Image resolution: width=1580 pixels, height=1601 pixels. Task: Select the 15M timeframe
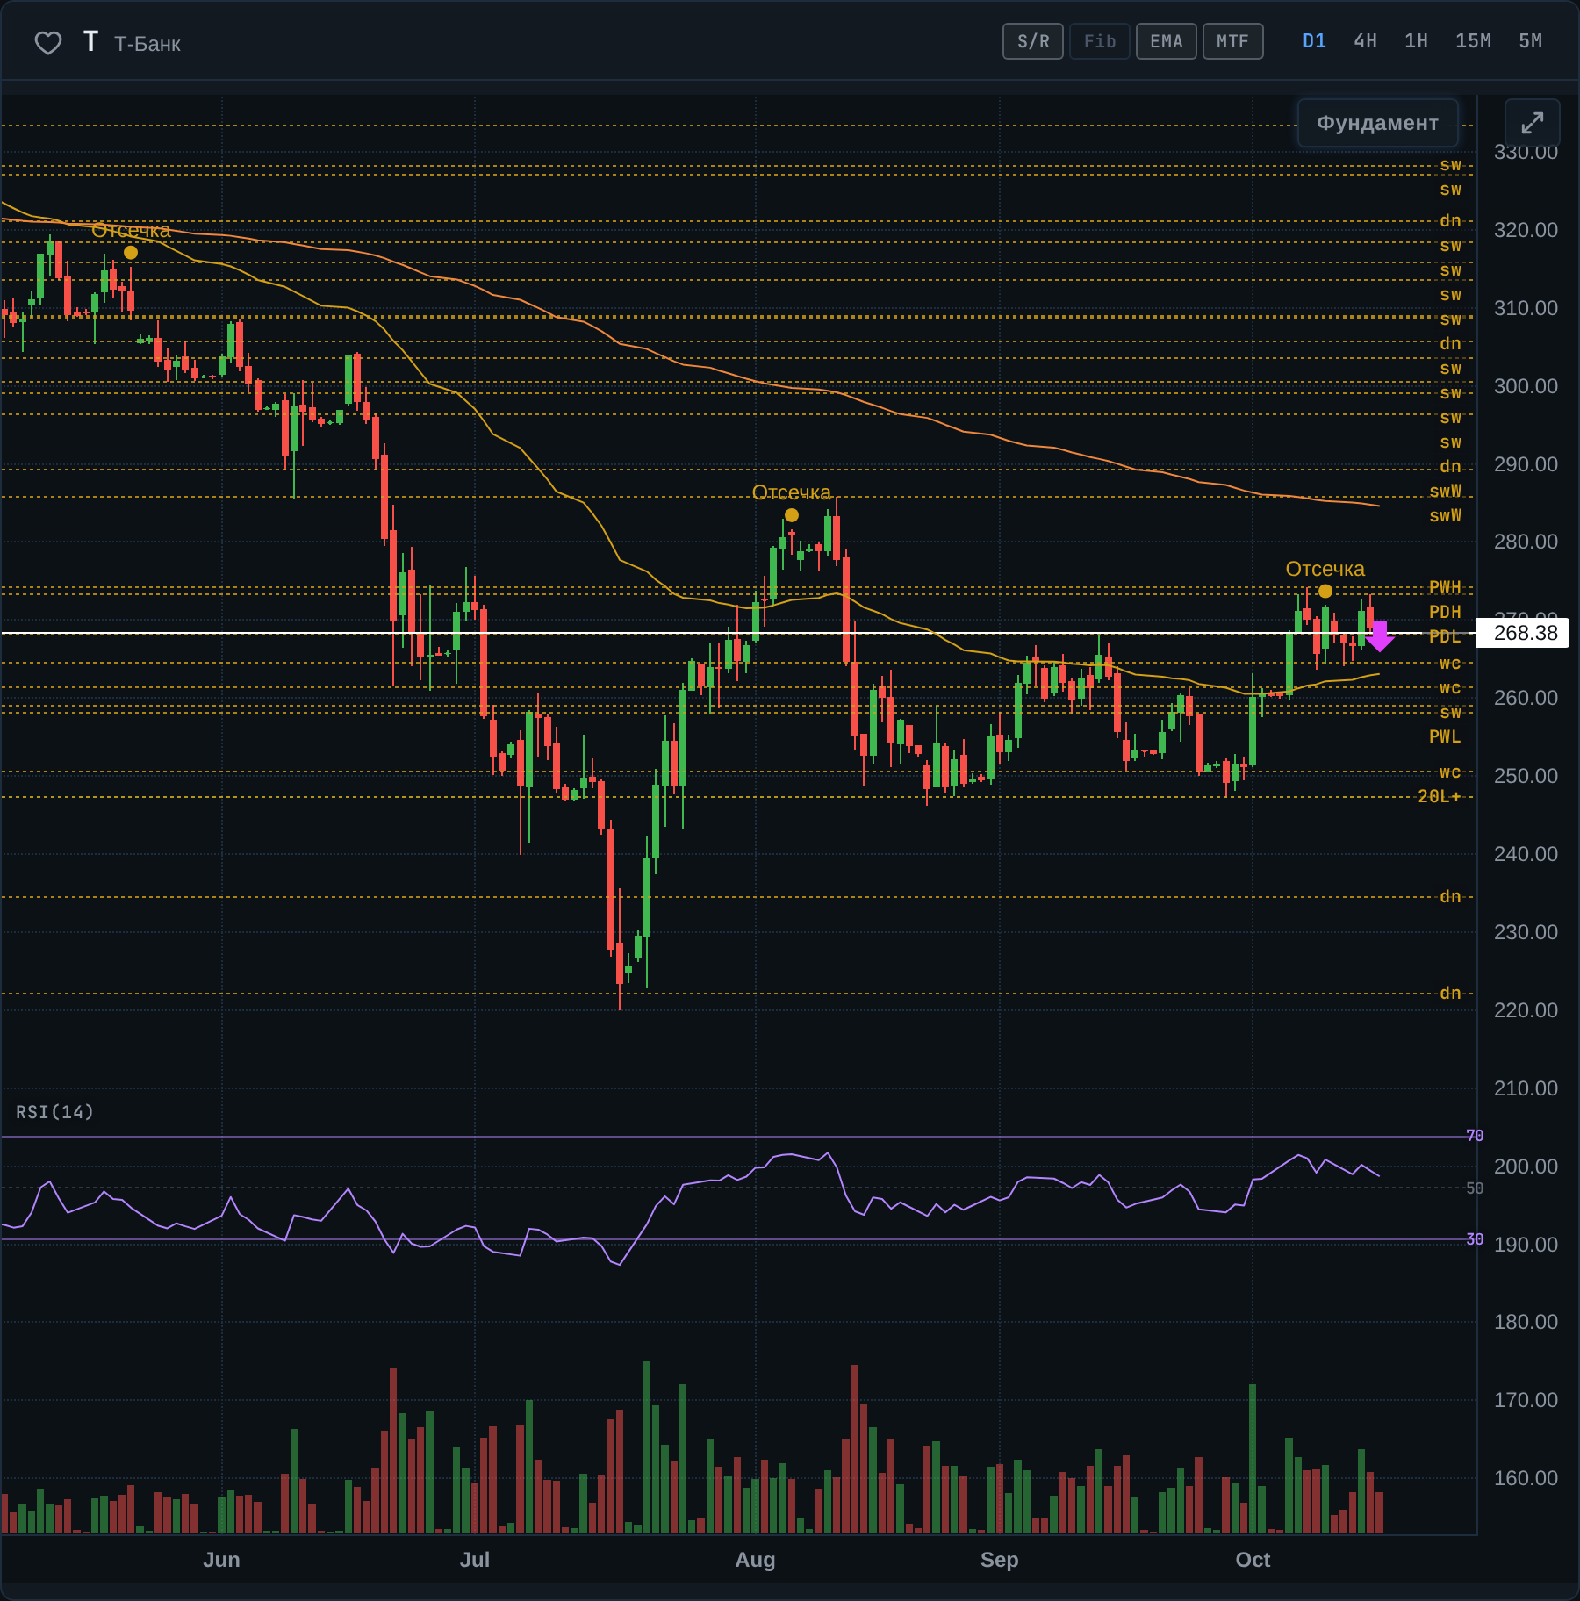1473,41
